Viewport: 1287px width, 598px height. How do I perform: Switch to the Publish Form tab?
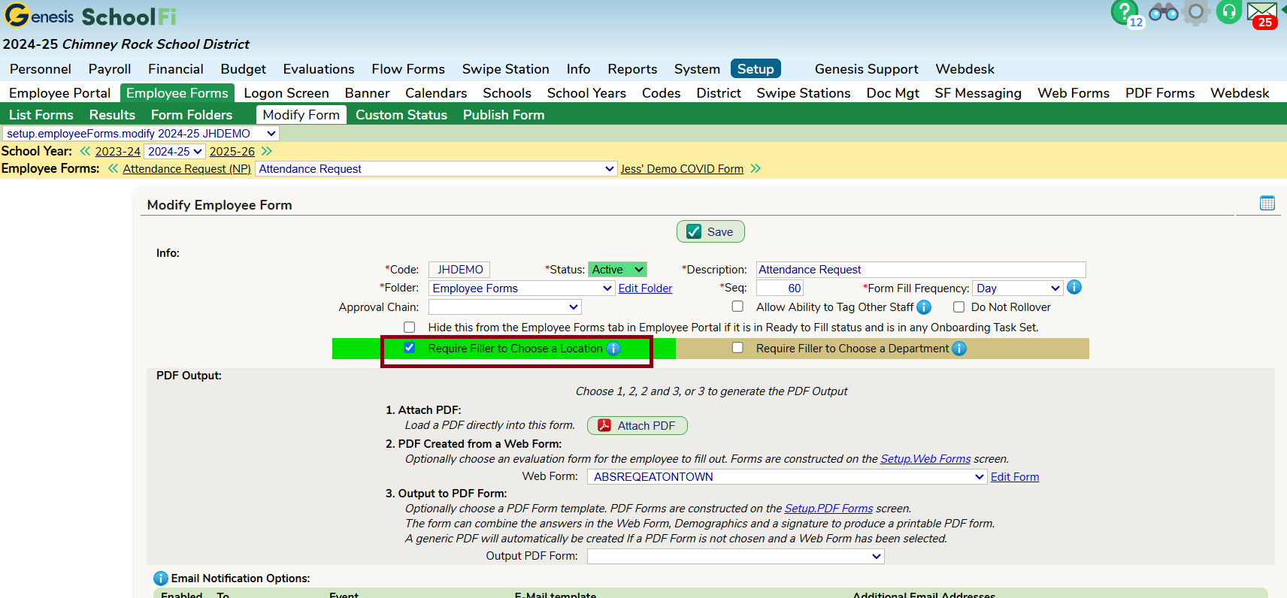(x=504, y=115)
